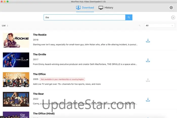Click the title 'The Rookie'

pyautogui.click(x=40, y=35)
